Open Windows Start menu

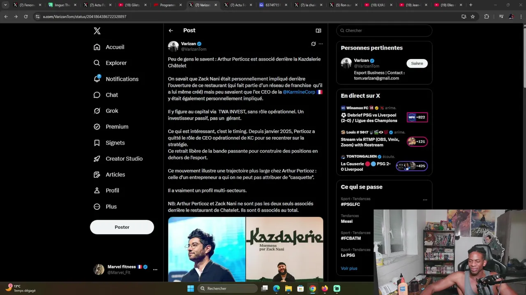(191, 288)
